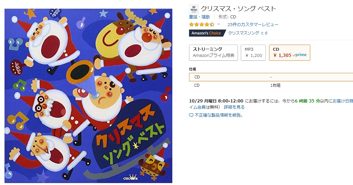
Task: Select the highlighted CD specification row
Action: coord(271,77)
